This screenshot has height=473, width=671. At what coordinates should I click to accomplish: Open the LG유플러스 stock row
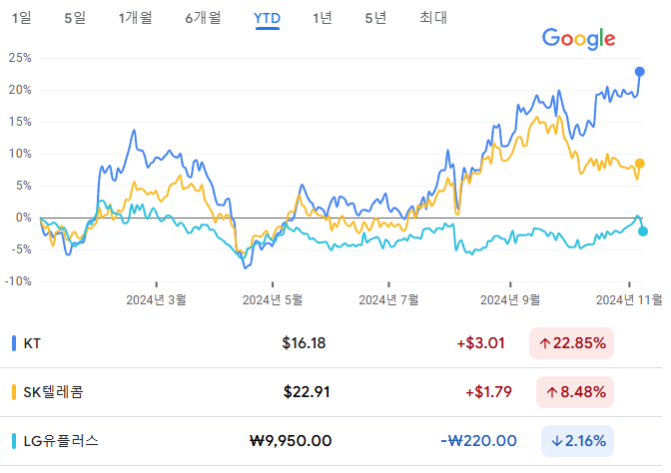click(x=331, y=441)
